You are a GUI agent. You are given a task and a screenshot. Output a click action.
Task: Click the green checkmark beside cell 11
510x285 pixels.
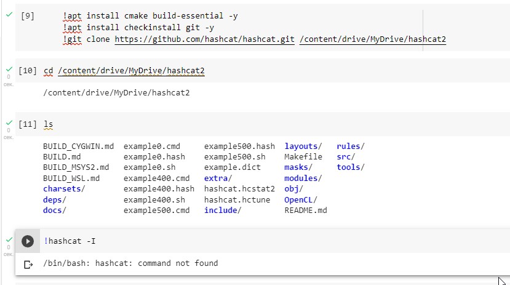pos(8,122)
